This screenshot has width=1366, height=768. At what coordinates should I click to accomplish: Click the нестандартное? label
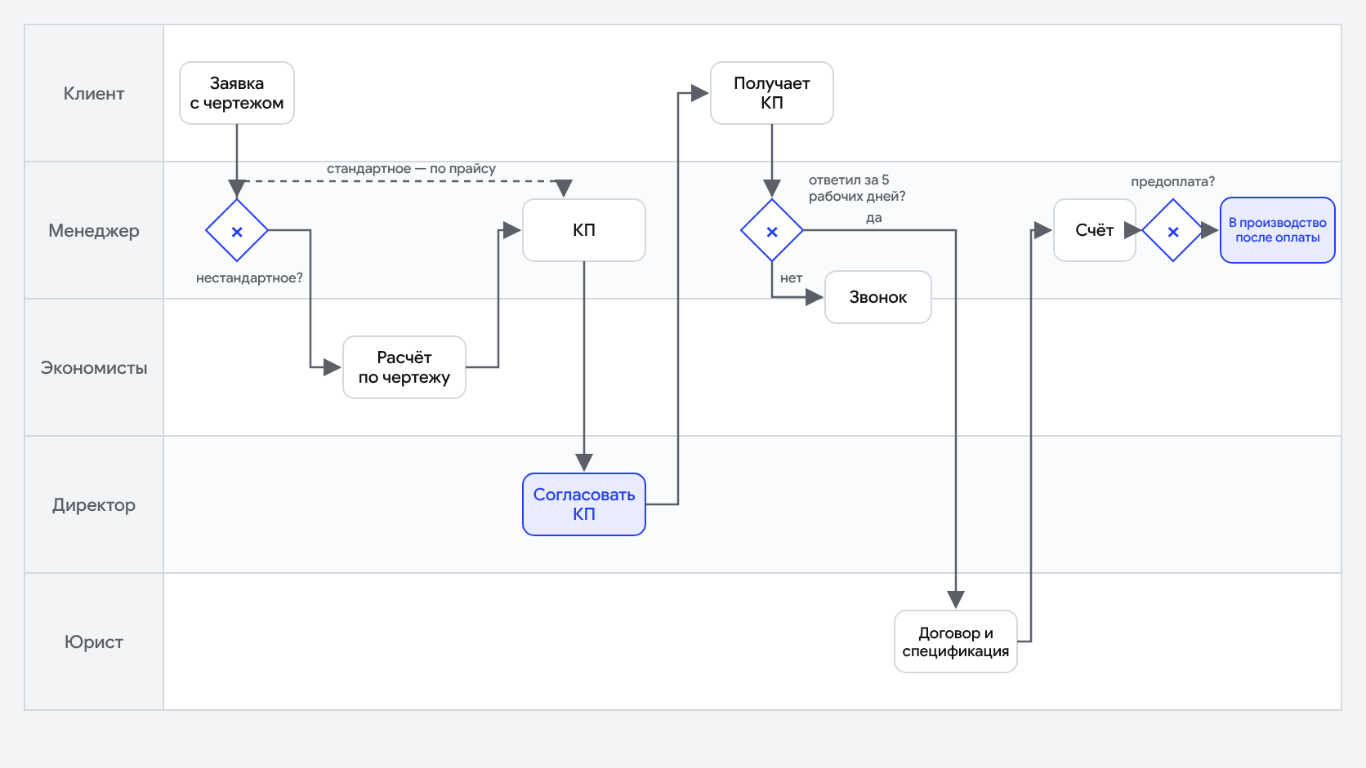(249, 278)
